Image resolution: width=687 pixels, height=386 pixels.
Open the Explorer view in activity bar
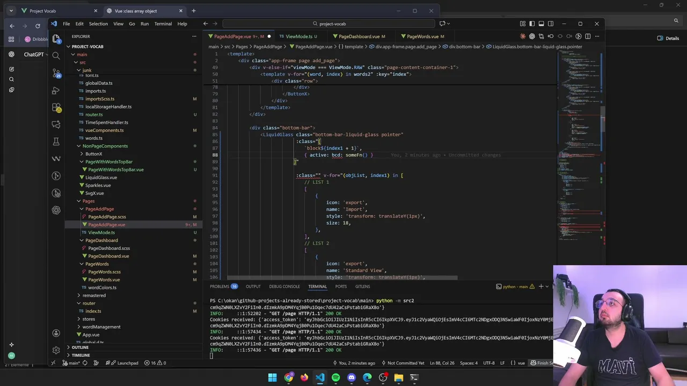coord(56,39)
